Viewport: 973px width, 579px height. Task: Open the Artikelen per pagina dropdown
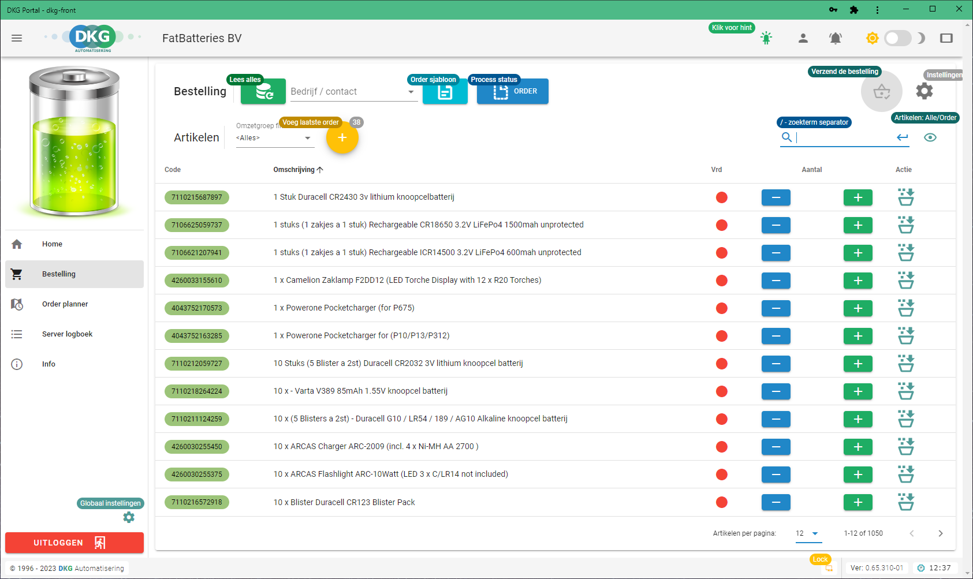pyautogui.click(x=807, y=533)
